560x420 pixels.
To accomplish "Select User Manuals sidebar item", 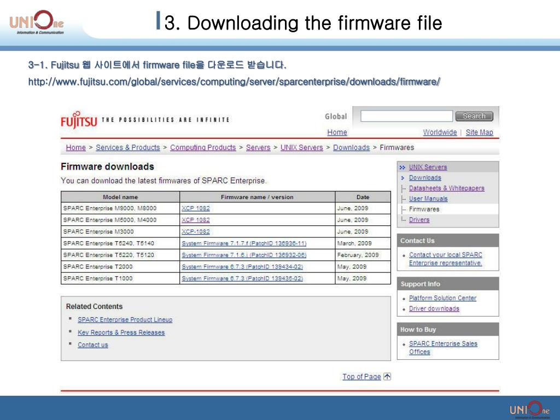I will [428, 199].
